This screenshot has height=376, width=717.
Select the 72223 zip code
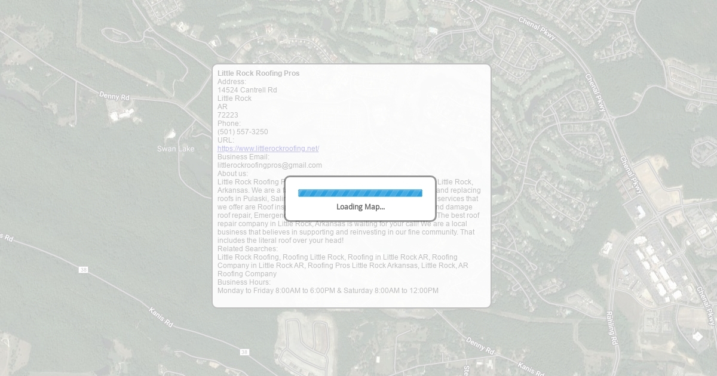click(x=228, y=115)
